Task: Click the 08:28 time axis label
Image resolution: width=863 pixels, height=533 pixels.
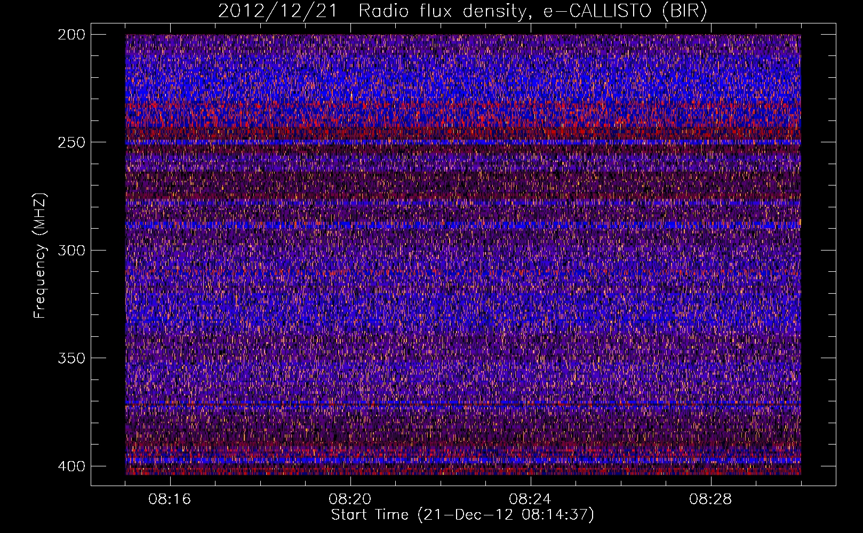Action: tap(710, 499)
